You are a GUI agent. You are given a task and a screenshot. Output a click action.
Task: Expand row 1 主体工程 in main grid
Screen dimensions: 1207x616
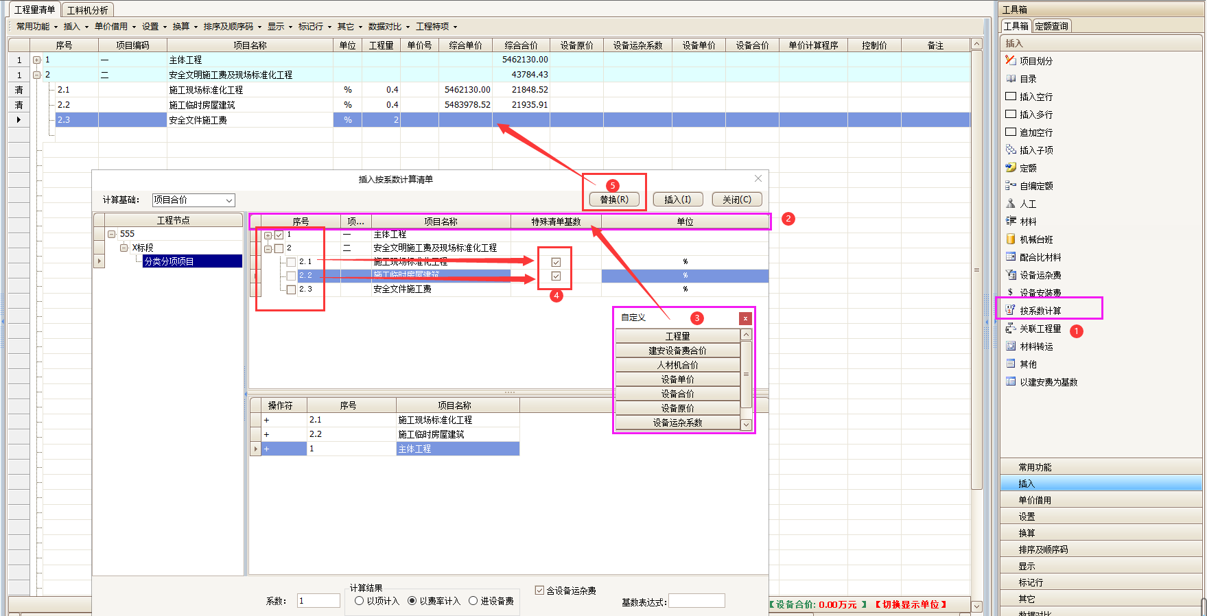37,60
